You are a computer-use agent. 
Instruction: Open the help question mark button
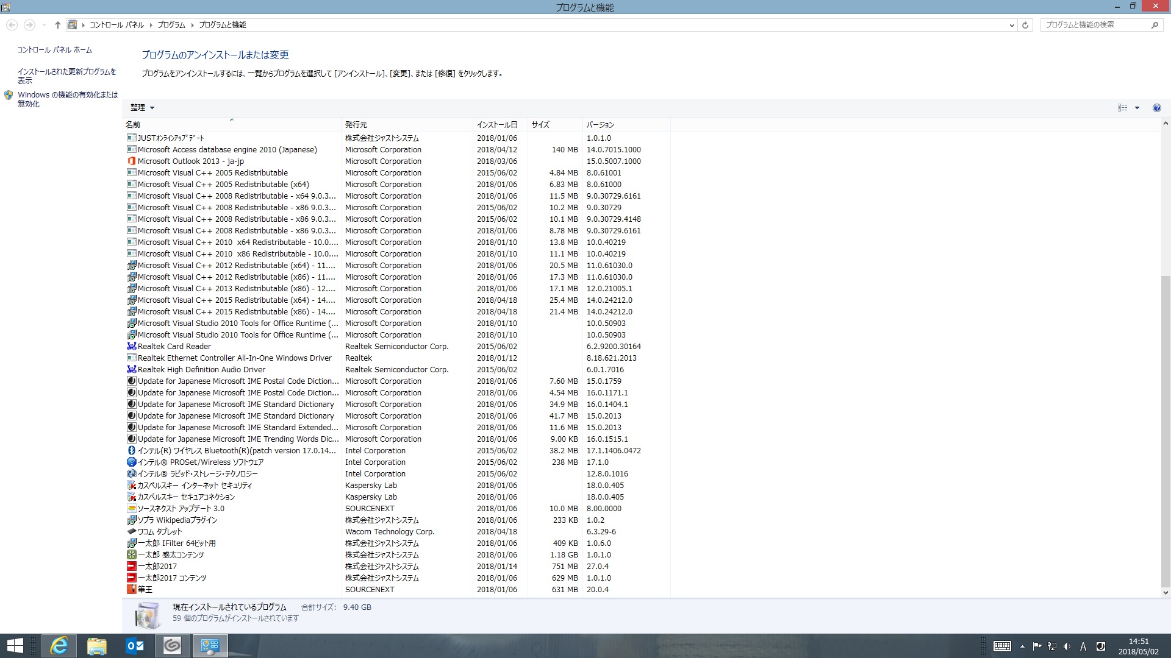(x=1156, y=108)
